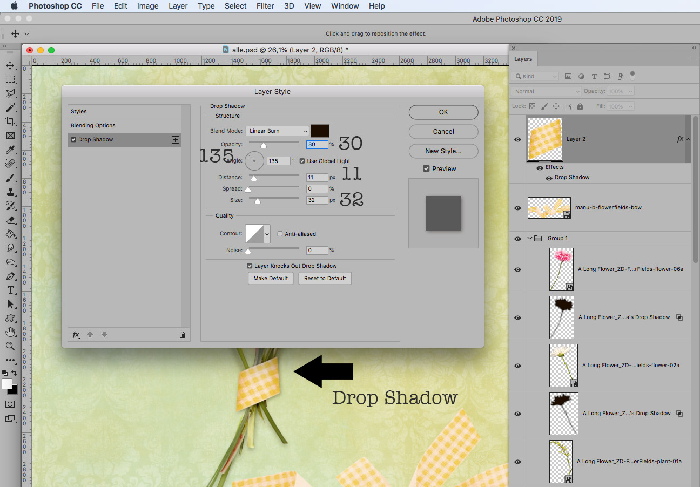The width and height of the screenshot is (700, 487).
Task: Toggle the Preview checkbox
Action: point(427,168)
